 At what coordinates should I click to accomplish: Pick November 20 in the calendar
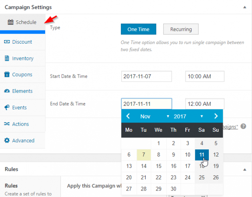pos(129,177)
